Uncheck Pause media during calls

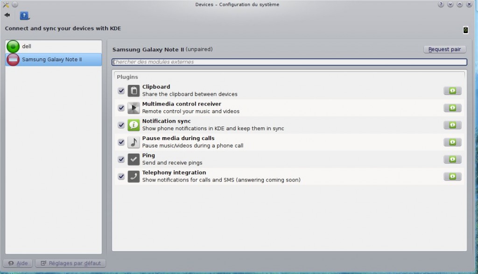click(x=121, y=142)
